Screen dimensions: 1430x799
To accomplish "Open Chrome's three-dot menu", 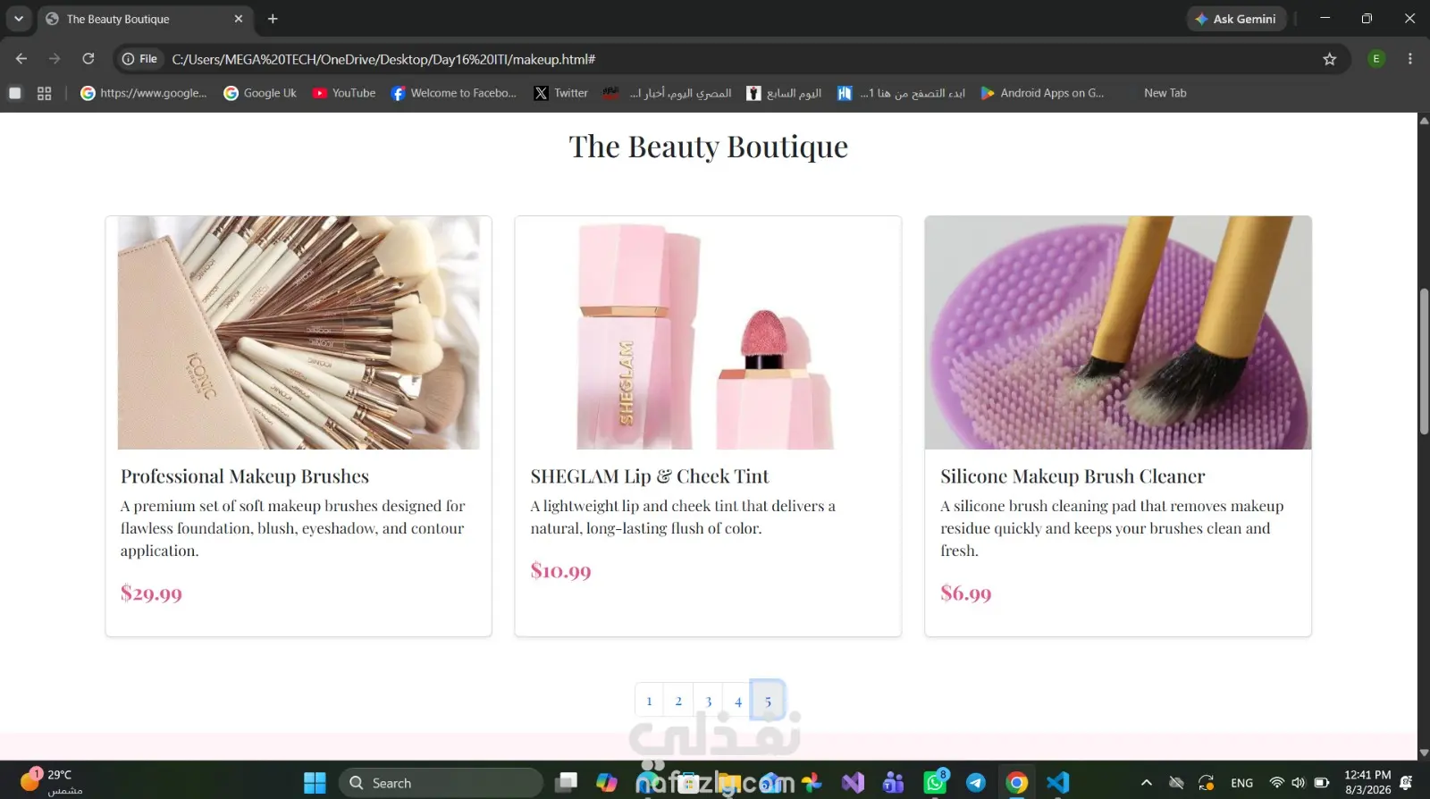I will click(1410, 59).
